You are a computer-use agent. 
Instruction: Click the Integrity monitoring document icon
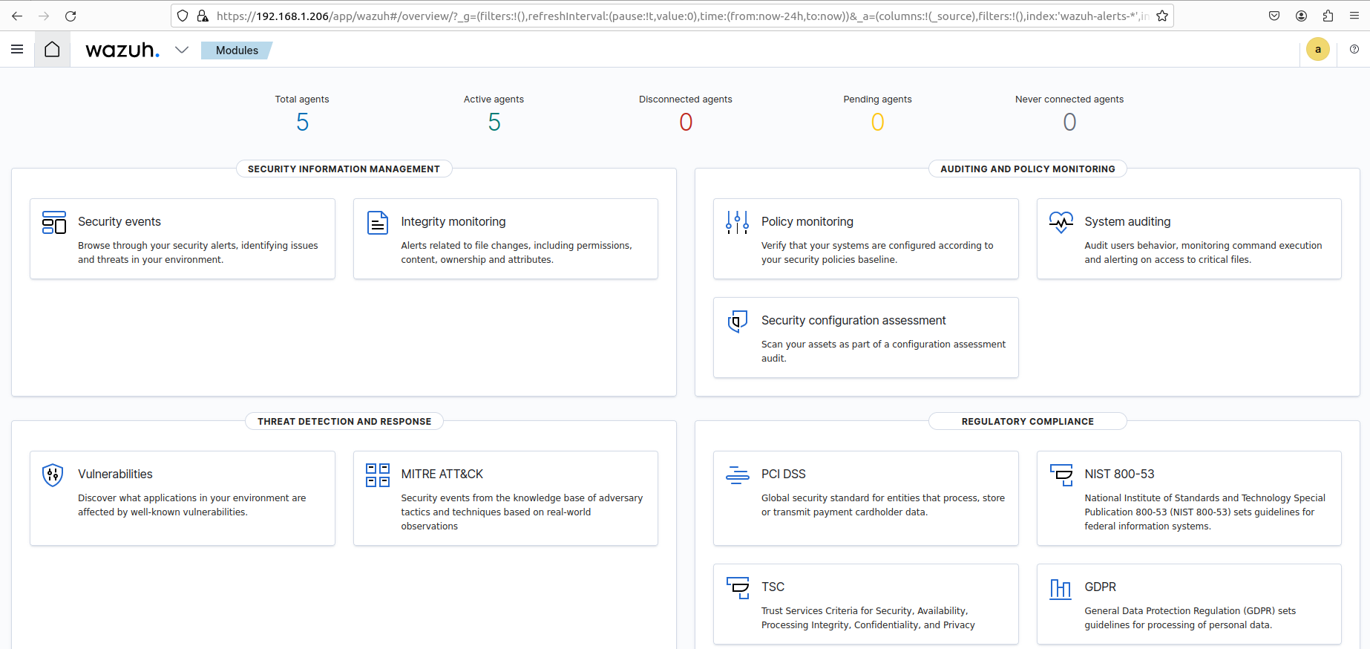(x=378, y=222)
